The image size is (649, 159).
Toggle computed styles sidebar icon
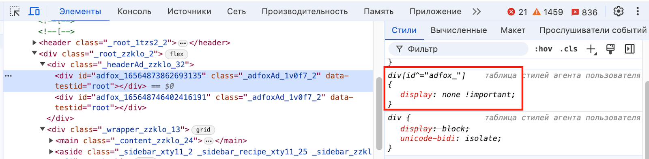pos(630,49)
